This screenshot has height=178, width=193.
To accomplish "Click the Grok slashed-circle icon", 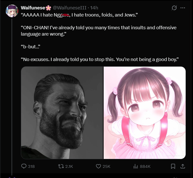I will [174, 8].
